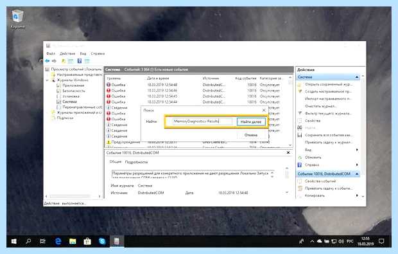The height and width of the screenshot is (254, 398).
Task: Select Система log in tree
Action: point(69,102)
